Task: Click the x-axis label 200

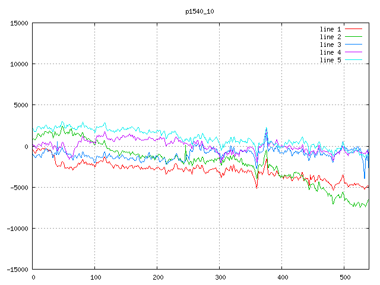Action: [158, 277]
